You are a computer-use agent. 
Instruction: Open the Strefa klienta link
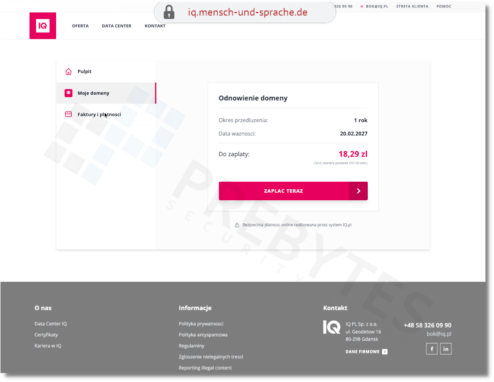pyautogui.click(x=412, y=7)
